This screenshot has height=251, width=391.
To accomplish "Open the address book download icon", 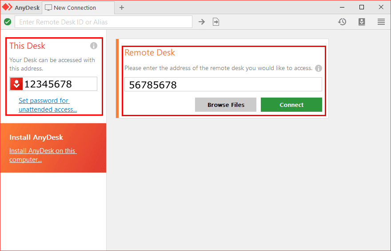I will tap(362, 22).
